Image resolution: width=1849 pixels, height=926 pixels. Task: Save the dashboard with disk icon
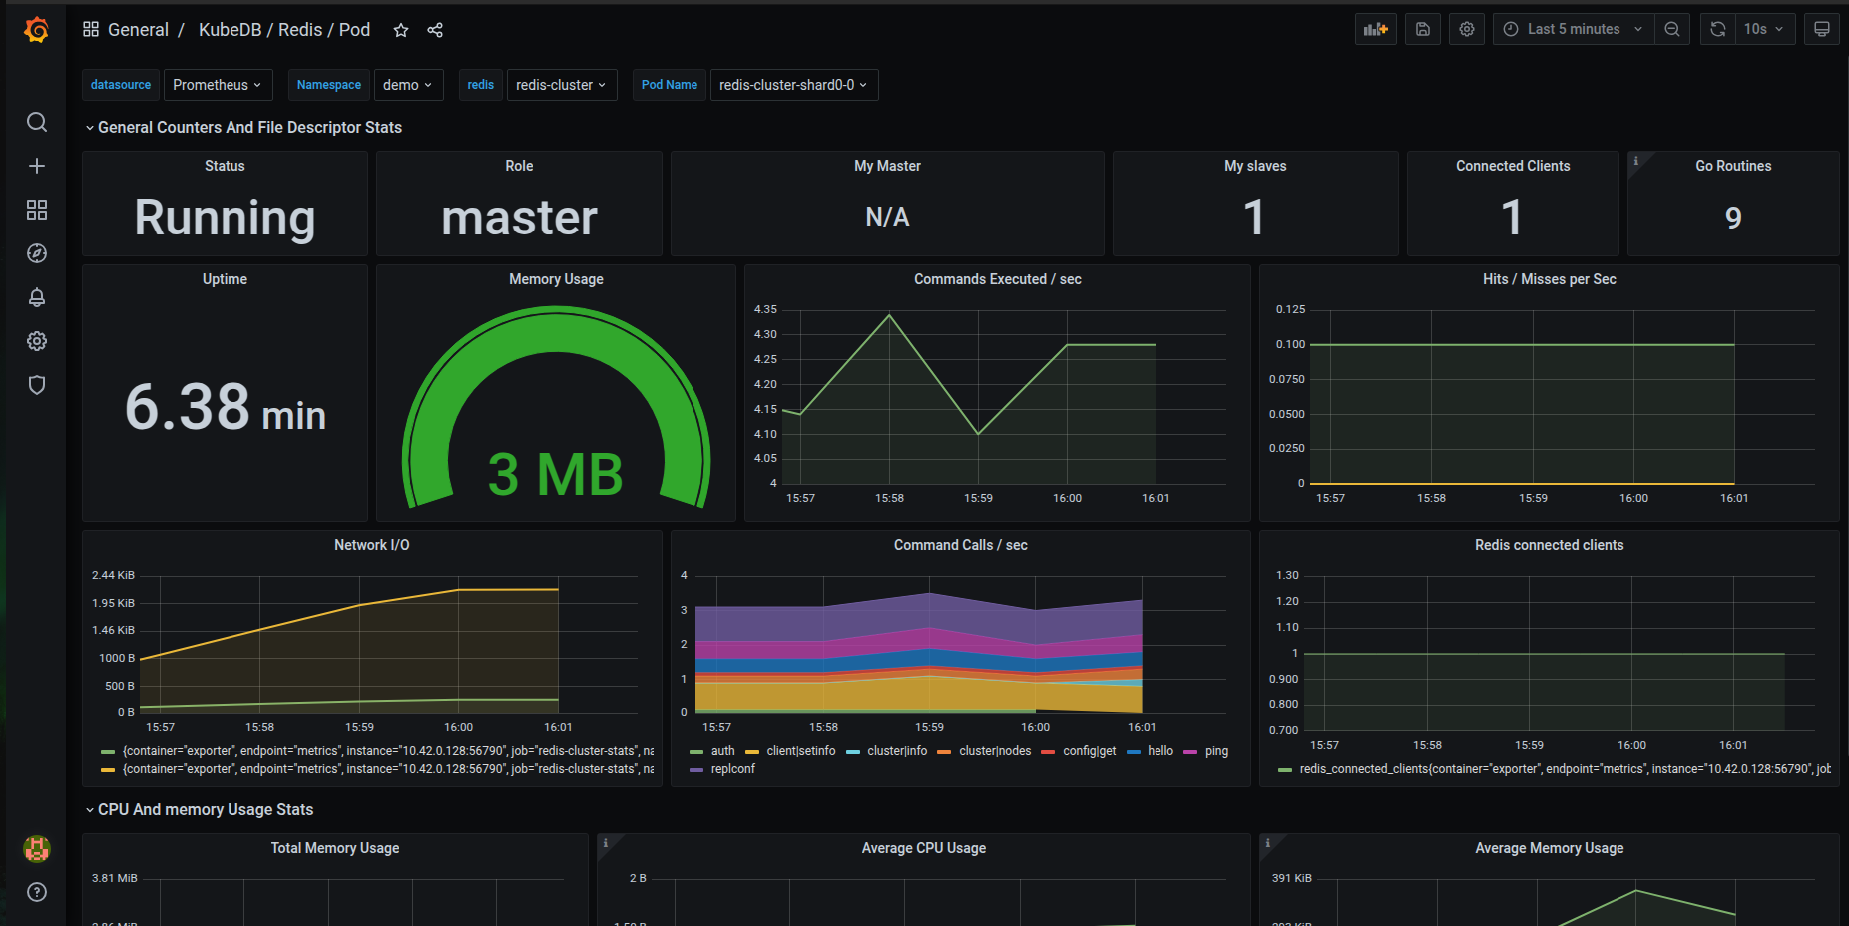point(1423,29)
